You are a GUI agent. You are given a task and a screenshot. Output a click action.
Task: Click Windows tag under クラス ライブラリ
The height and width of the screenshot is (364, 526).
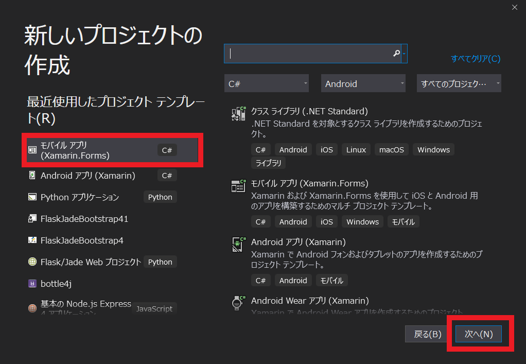pyautogui.click(x=433, y=150)
